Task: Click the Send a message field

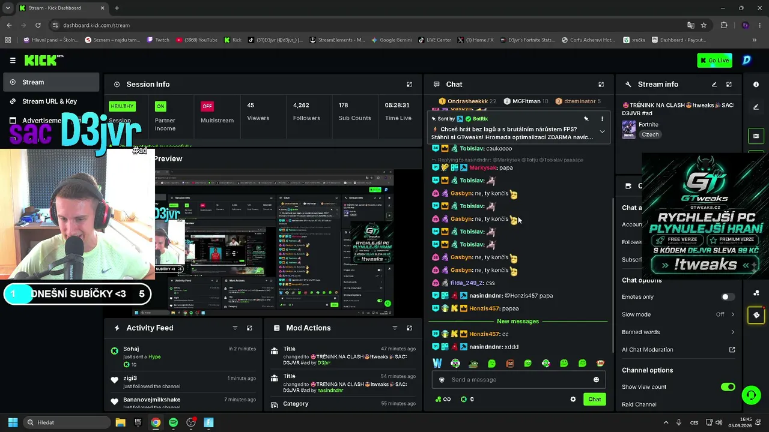Action: (518, 380)
